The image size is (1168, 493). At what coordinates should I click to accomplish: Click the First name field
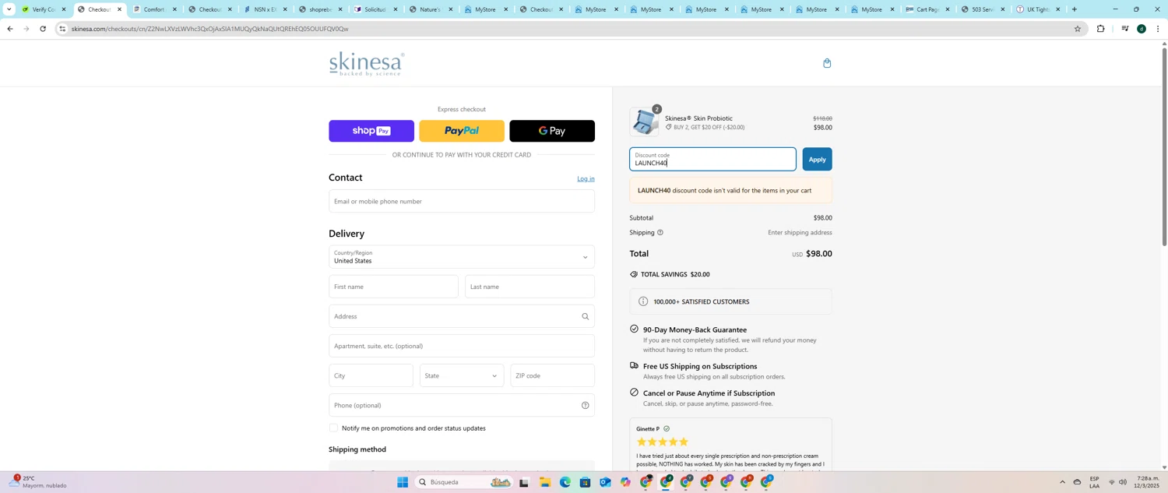pyautogui.click(x=393, y=287)
